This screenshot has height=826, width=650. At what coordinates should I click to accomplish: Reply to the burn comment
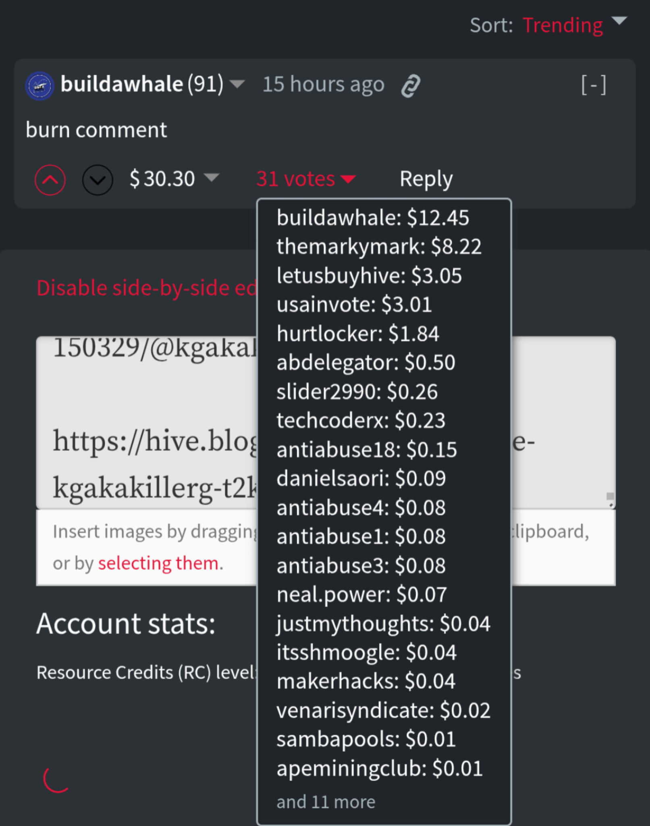(x=426, y=179)
